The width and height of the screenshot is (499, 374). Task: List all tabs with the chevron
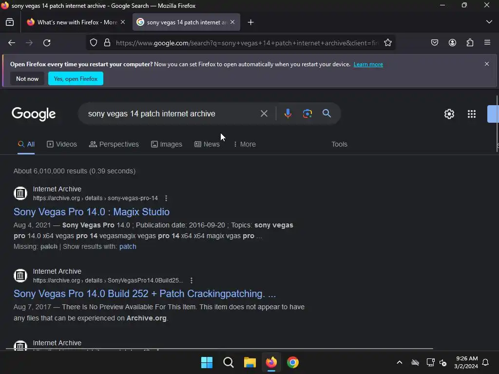[x=489, y=22]
